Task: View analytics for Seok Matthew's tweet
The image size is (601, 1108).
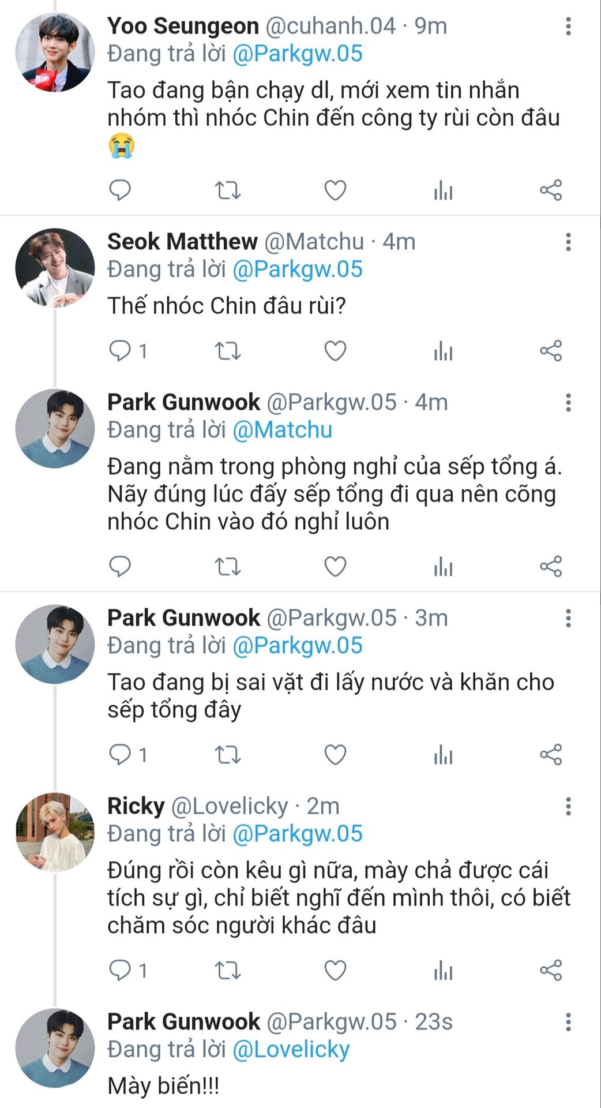Action: (443, 351)
